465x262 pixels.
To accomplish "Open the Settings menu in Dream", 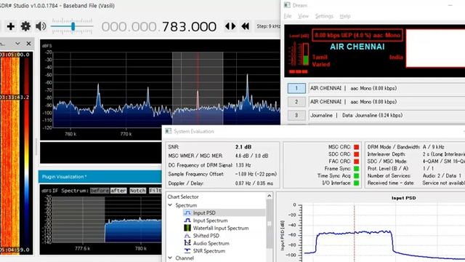I will pyautogui.click(x=324, y=16).
